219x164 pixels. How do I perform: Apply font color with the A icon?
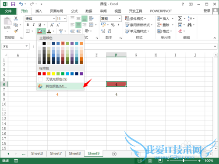49,31
